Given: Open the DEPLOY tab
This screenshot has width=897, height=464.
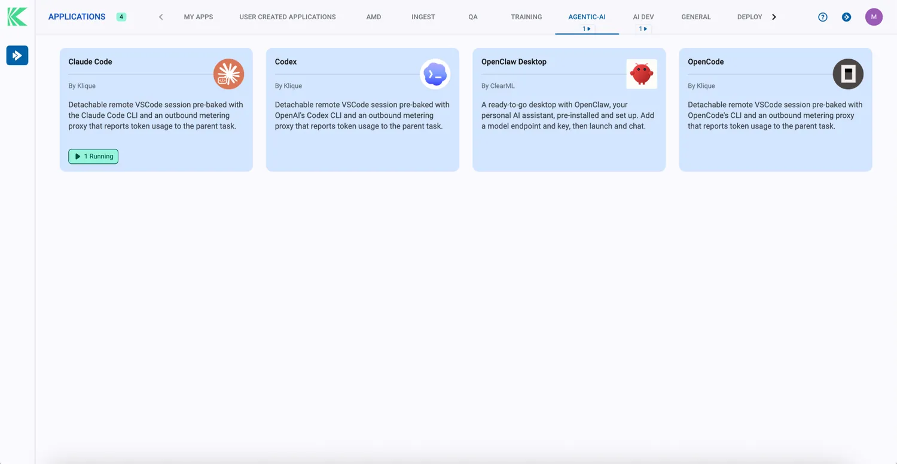Looking at the screenshot, I should coord(750,17).
